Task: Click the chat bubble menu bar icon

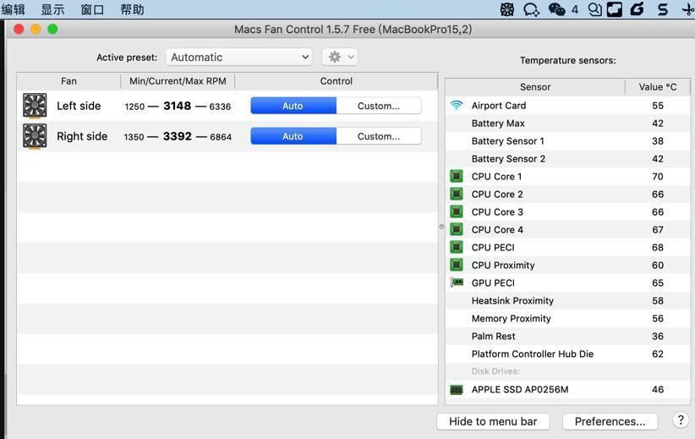Action: [531, 9]
